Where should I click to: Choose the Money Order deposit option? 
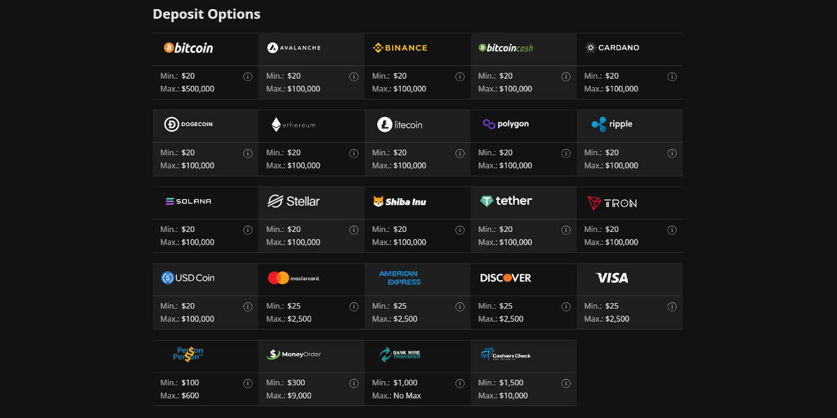tap(294, 355)
